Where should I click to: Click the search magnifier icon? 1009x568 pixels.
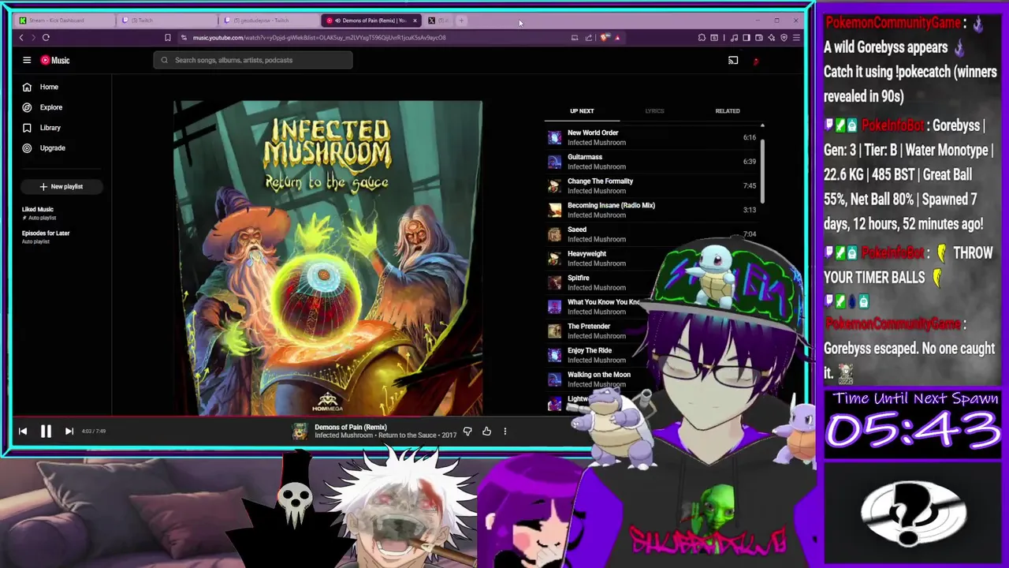pos(165,60)
